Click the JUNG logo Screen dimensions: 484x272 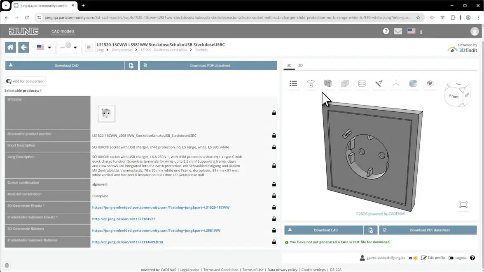click(x=23, y=31)
